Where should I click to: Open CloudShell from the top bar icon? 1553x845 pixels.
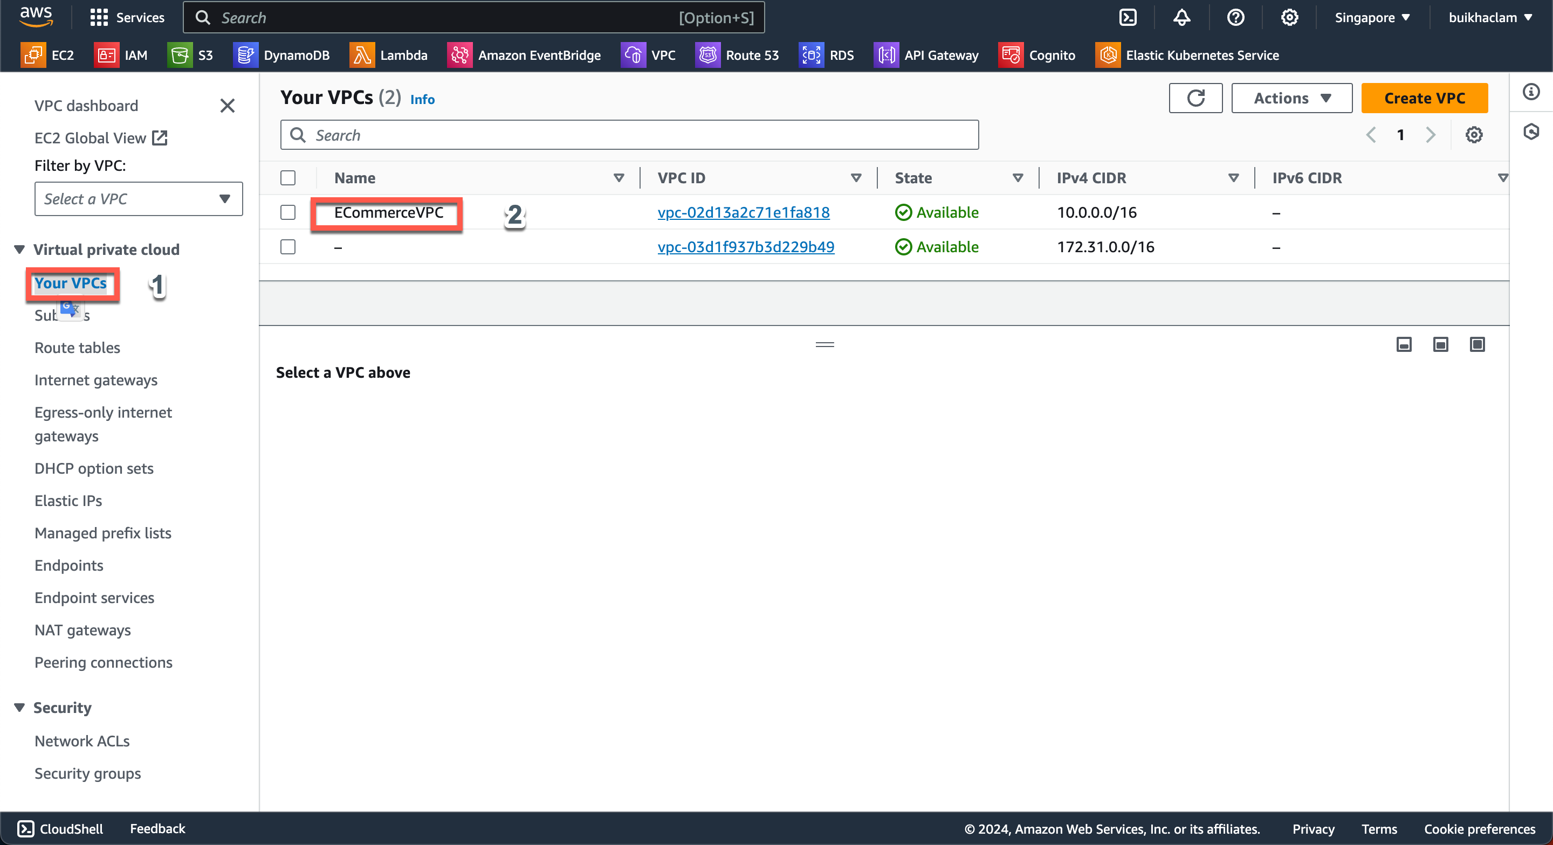click(x=1128, y=17)
